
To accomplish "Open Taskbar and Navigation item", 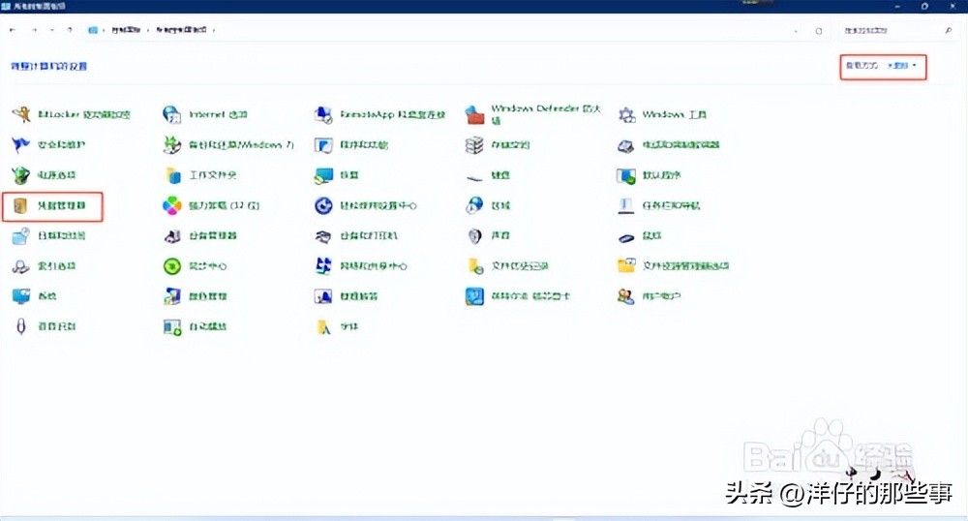I will pos(659,205).
